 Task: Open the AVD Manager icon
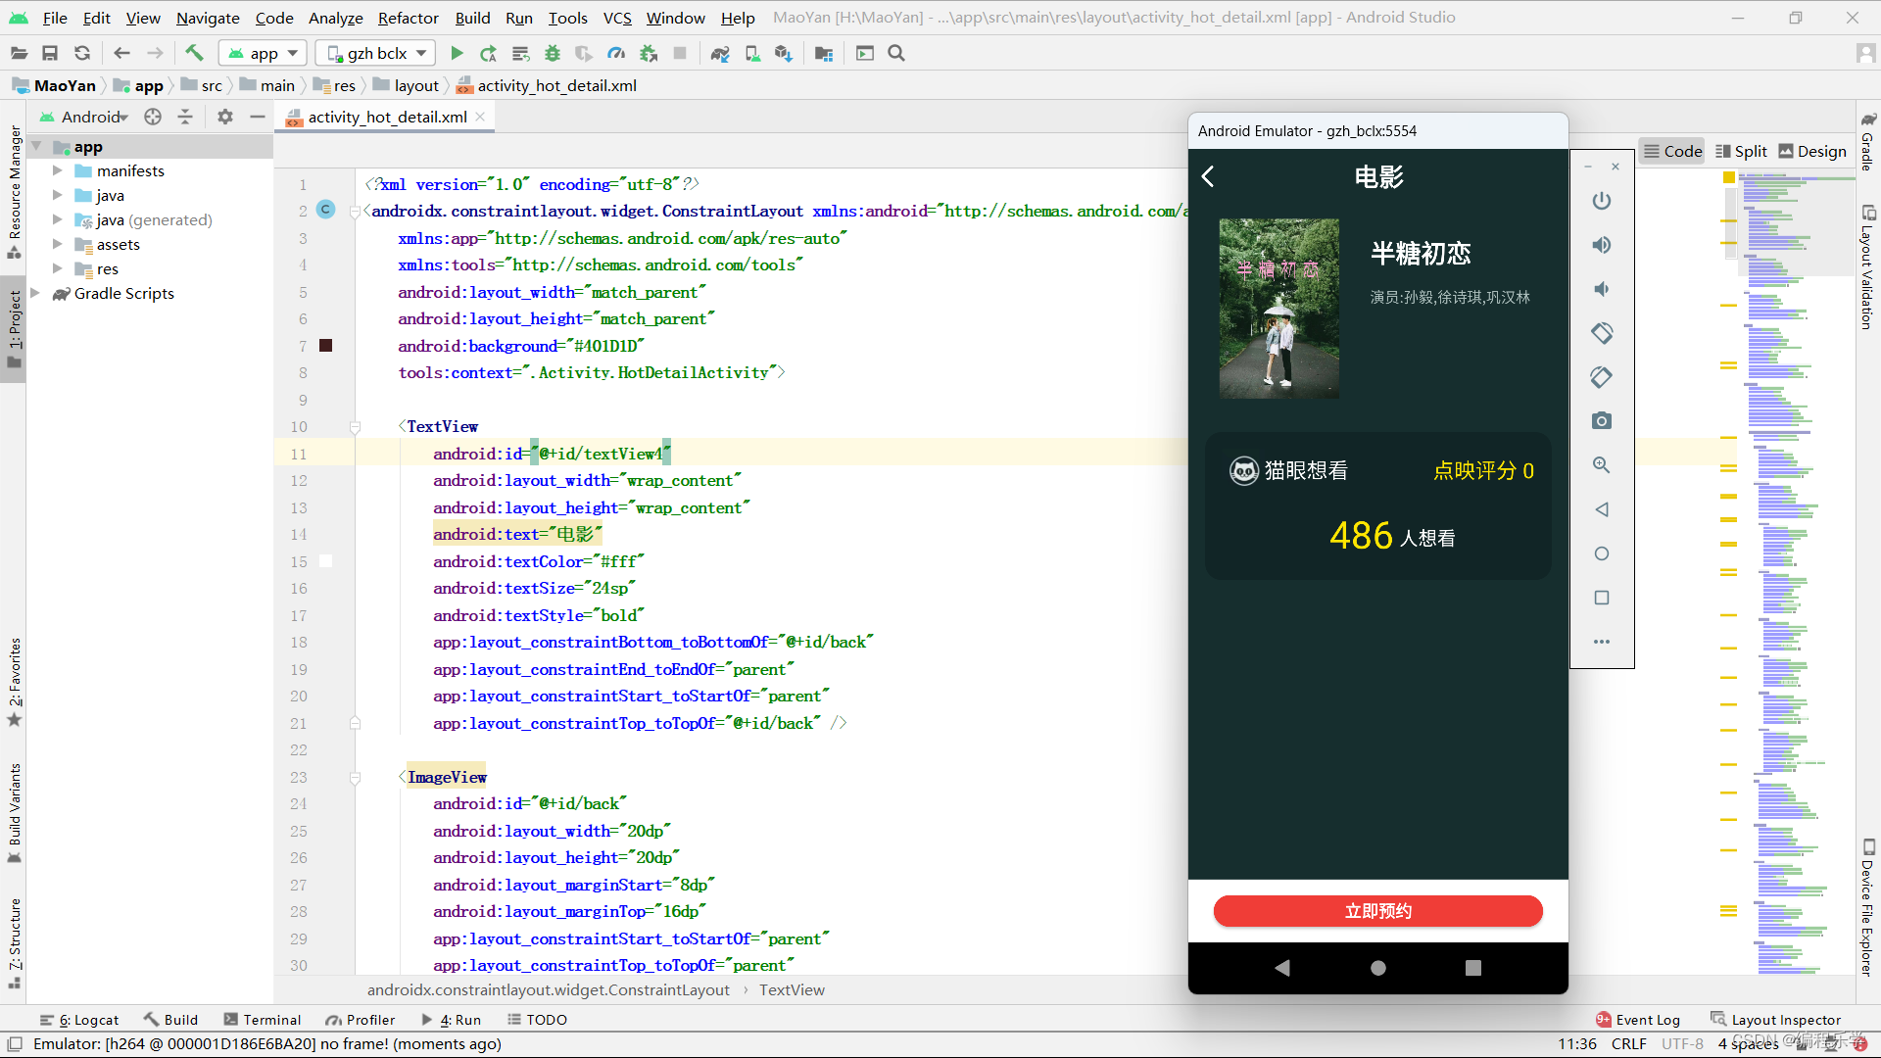[752, 54]
